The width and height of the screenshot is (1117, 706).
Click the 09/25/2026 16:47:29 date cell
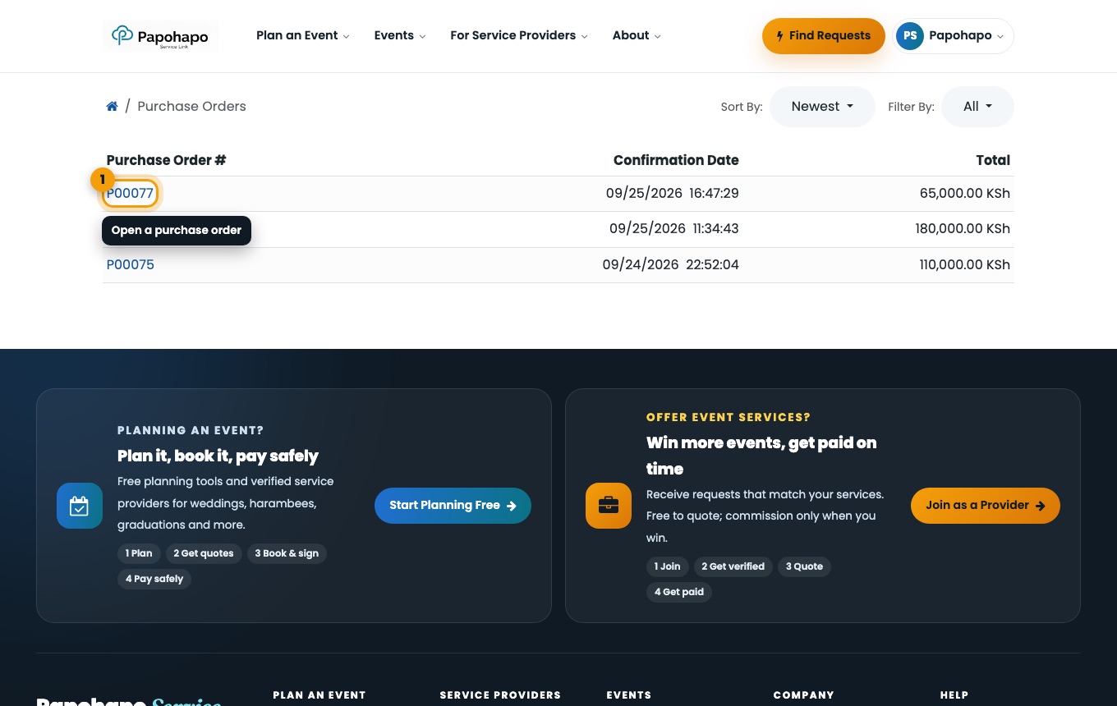pyautogui.click(x=673, y=194)
